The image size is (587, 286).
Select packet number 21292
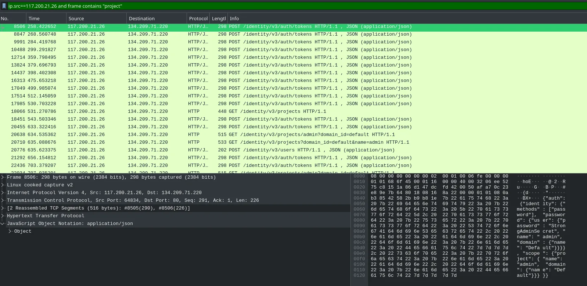tap(293, 158)
